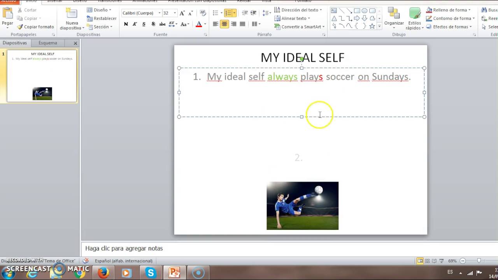
Task: Open change case Aa dropdown
Action: point(185,24)
